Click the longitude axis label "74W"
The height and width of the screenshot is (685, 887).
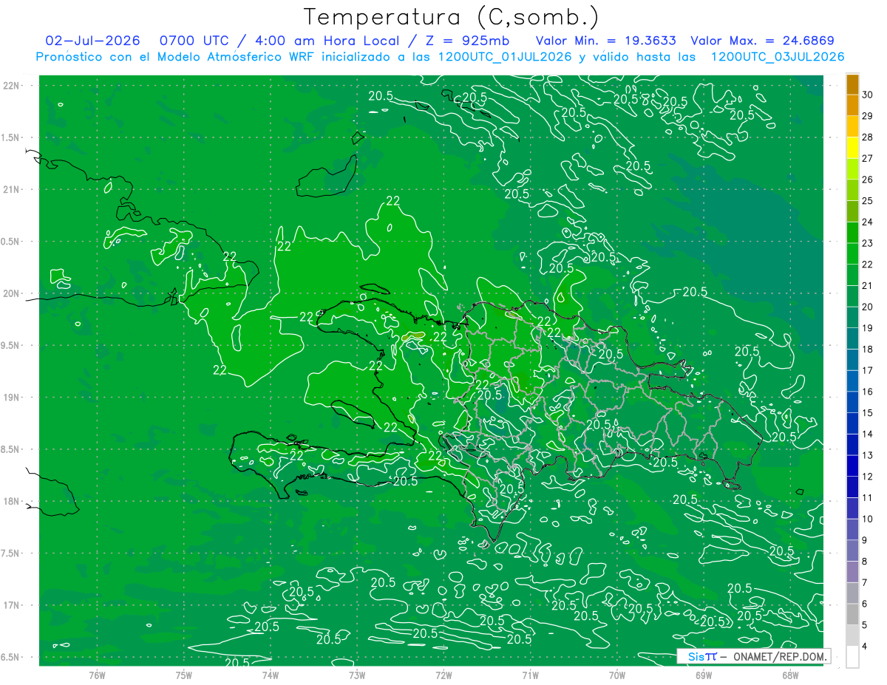click(270, 675)
